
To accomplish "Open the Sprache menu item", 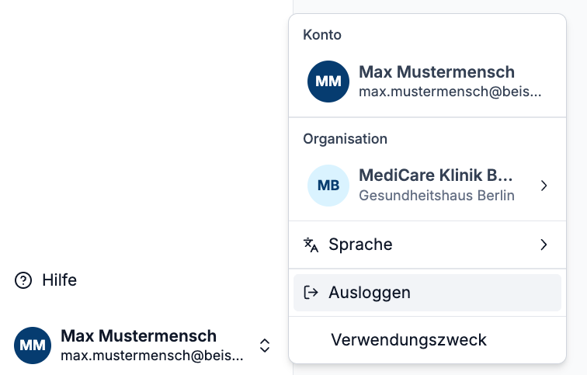I will click(360, 245).
